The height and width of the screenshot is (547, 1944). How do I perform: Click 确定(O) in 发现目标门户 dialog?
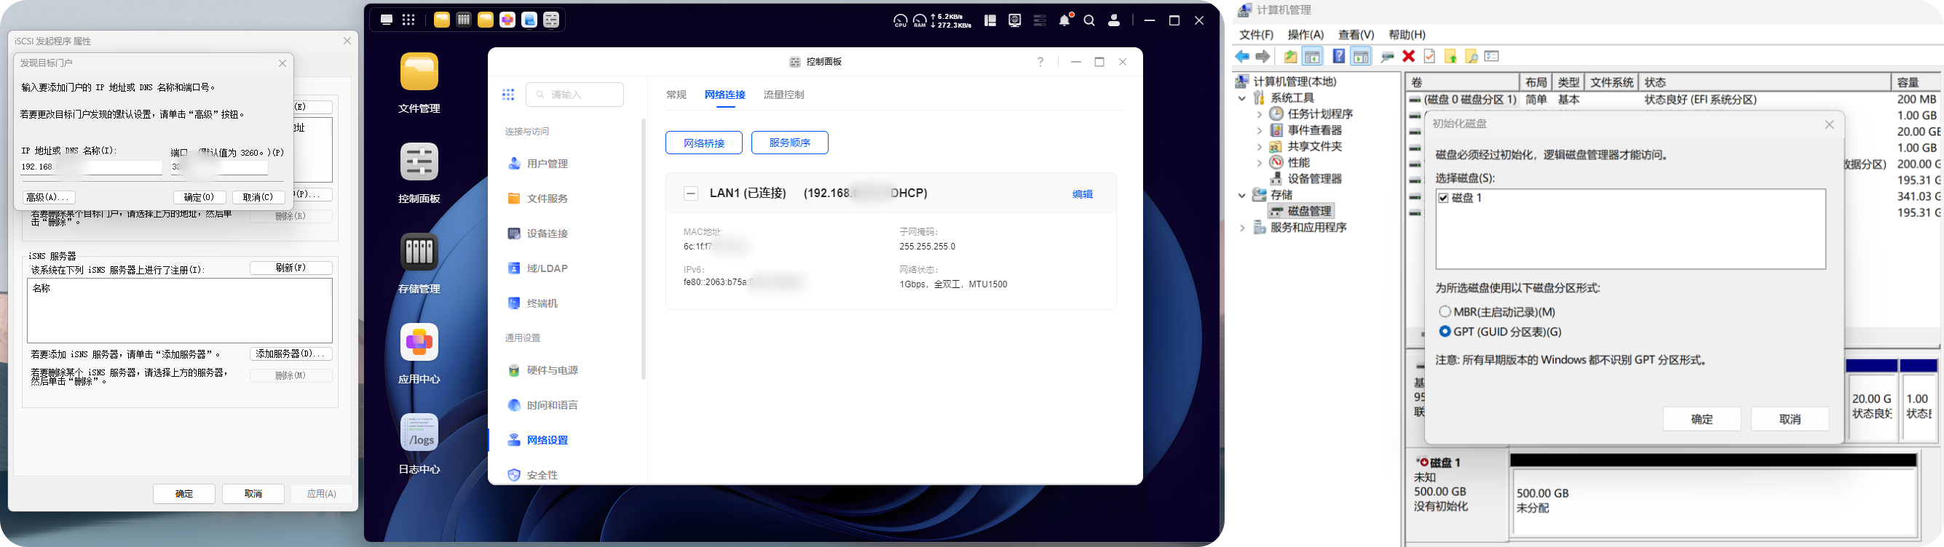coord(199,197)
